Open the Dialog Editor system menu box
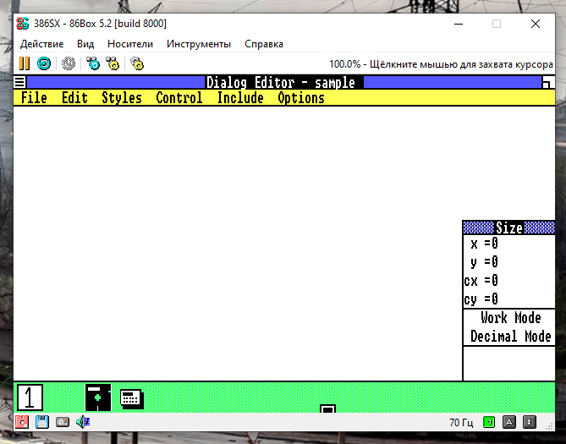566x444 pixels. coord(20,83)
